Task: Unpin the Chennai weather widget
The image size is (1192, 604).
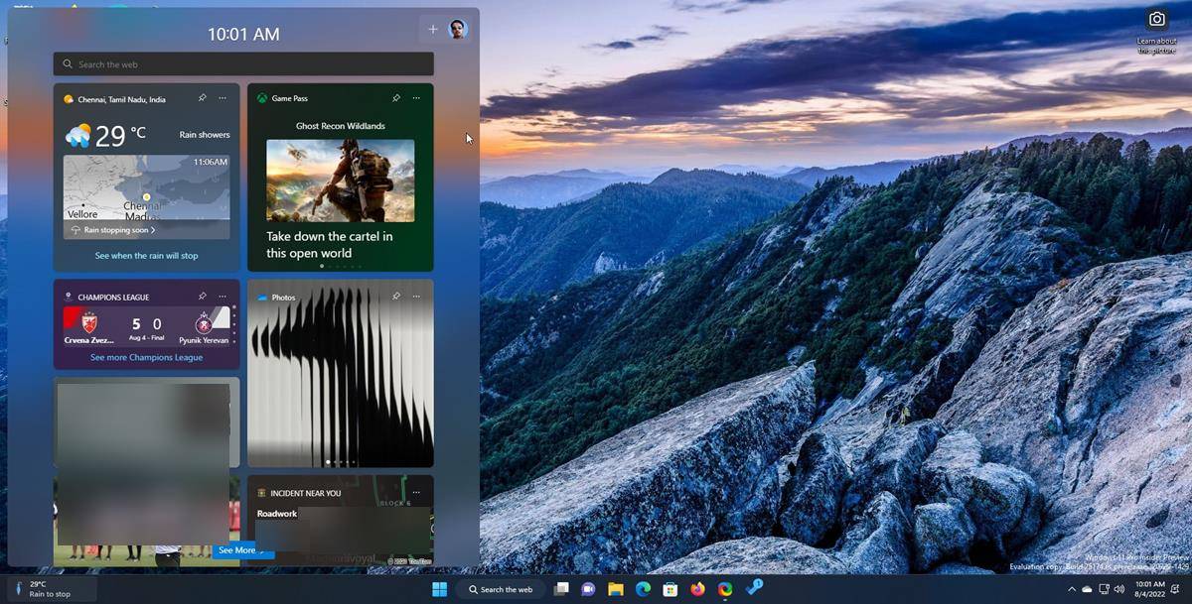Action: (202, 98)
